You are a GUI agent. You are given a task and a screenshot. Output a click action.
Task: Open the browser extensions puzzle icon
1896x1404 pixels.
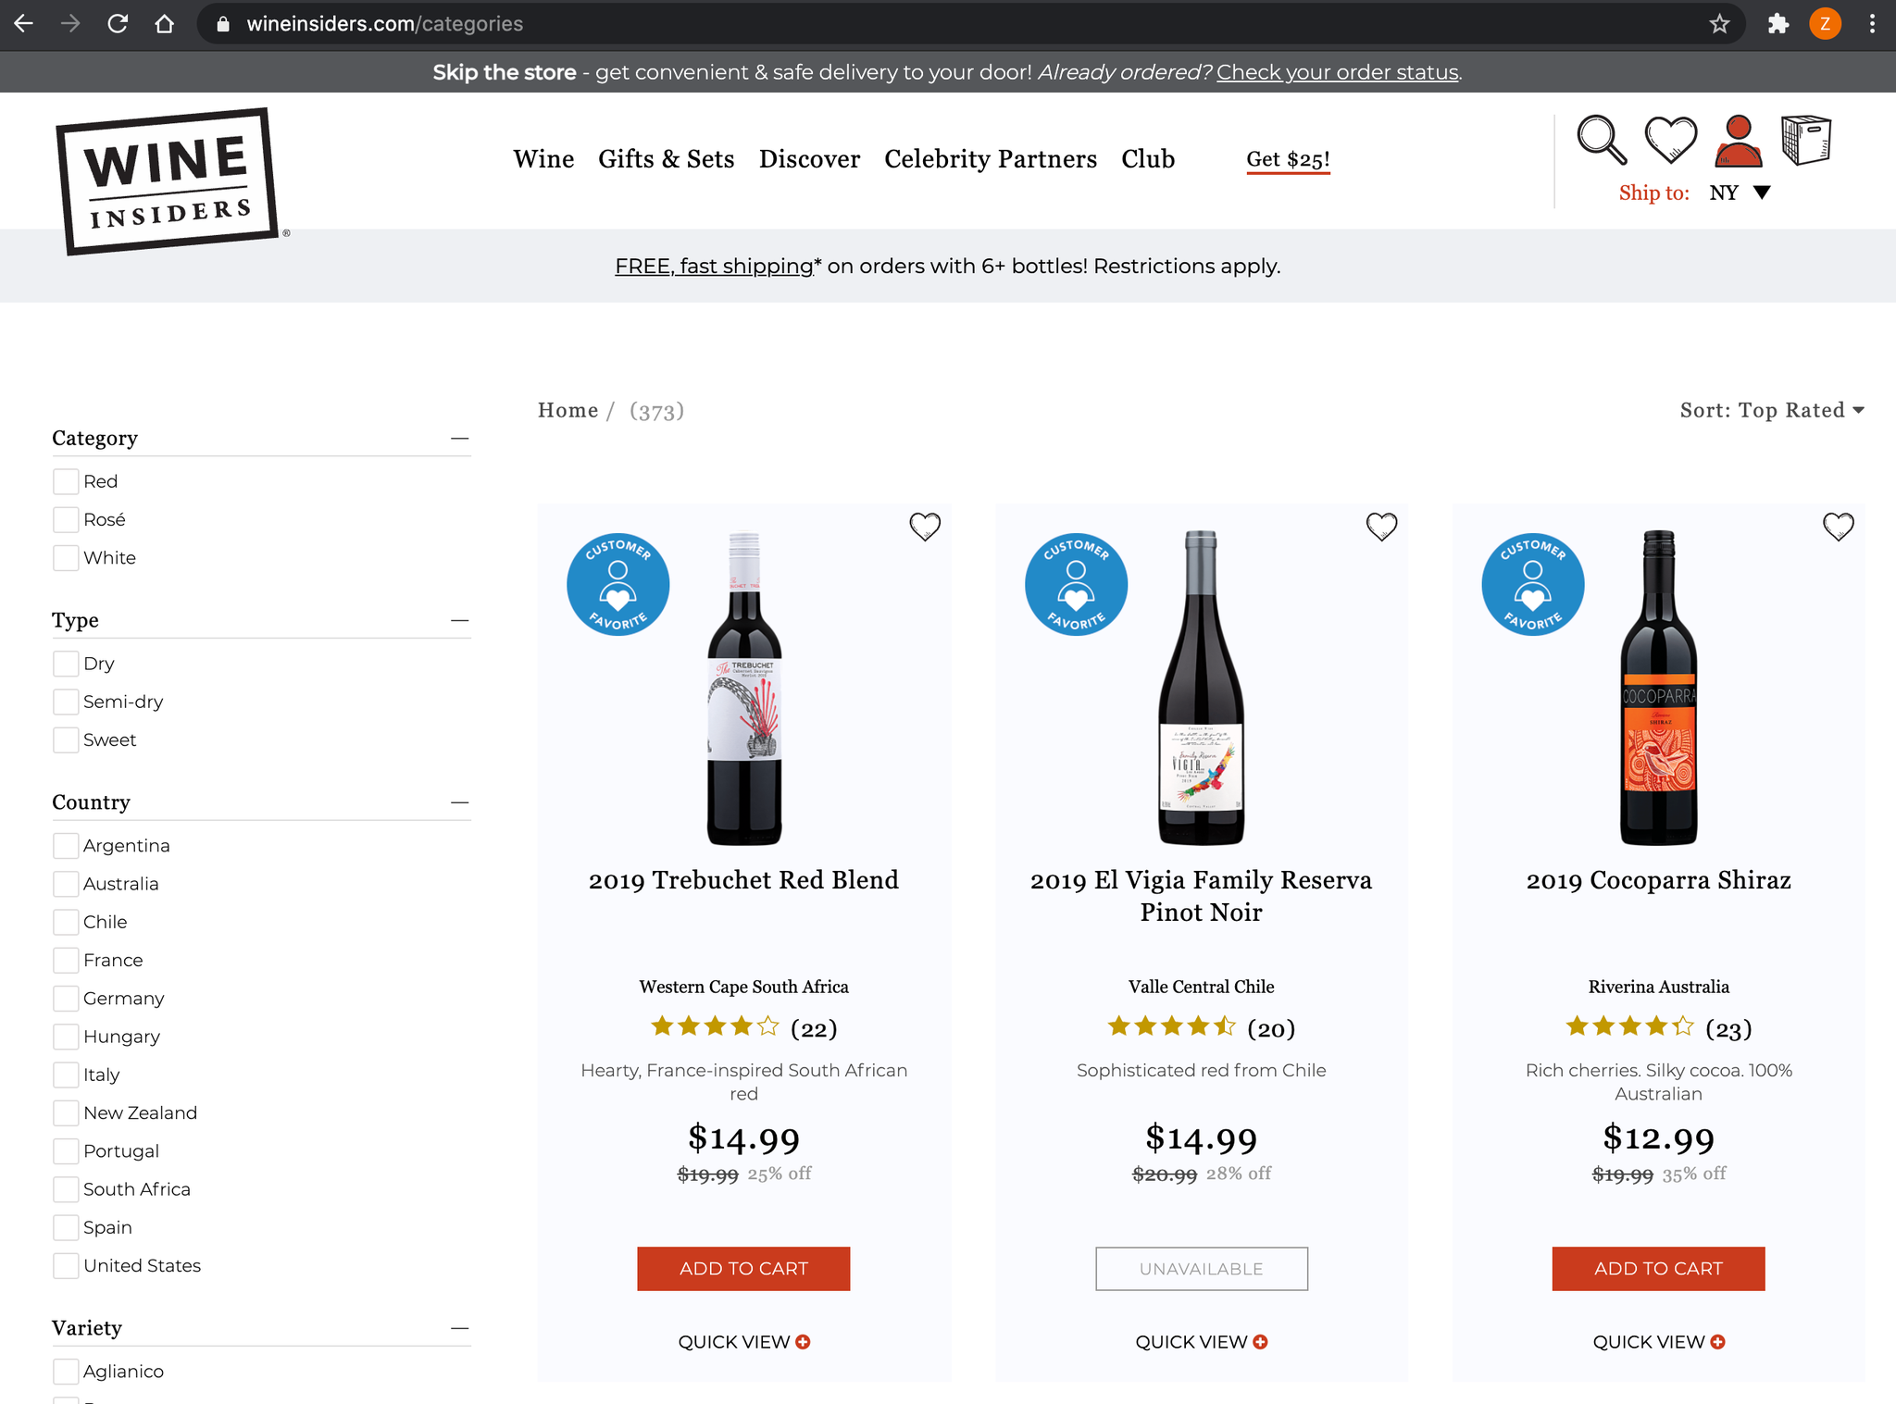coord(1777,24)
